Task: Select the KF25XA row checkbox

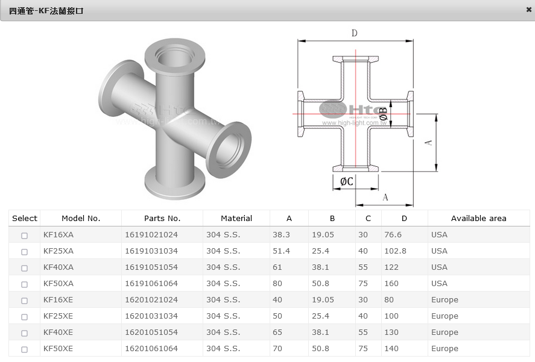Action: pyautogui.click(x=25, y=252)
